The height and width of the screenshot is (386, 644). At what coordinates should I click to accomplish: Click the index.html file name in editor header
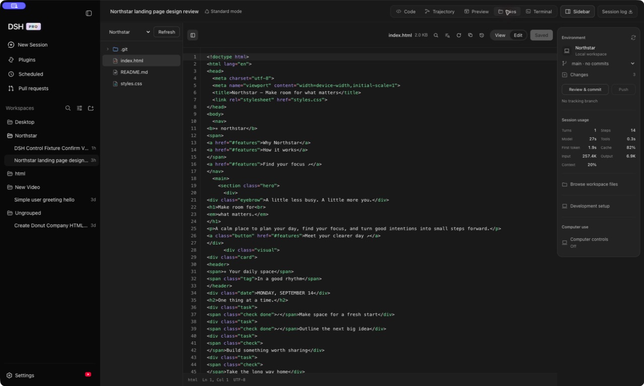[400, 35]
